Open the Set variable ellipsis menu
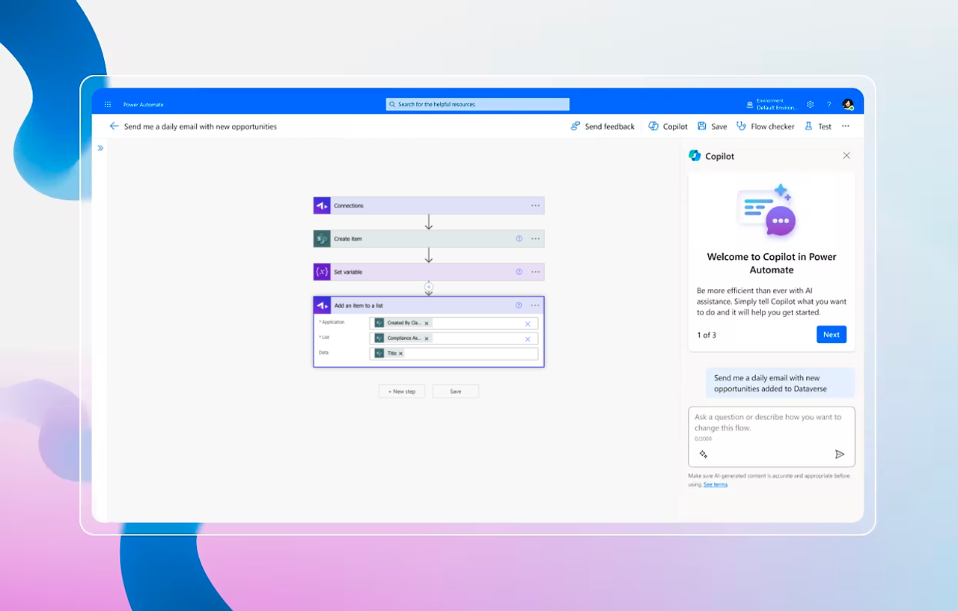The width and height of the screenshot is (958, 611). 535,272
